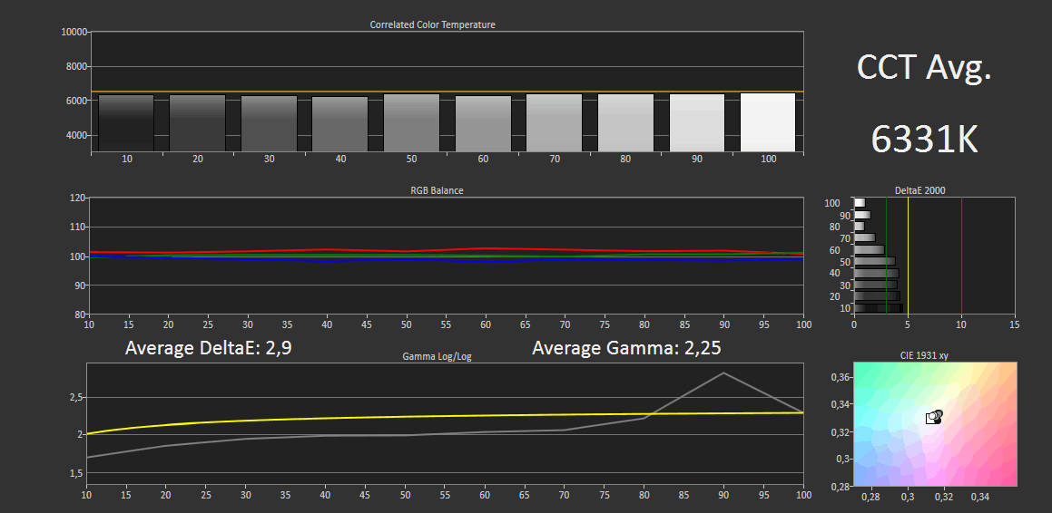Viewport: 1052px width, 513px height.
Task: Click the yellow target curve in Gamma chart
Action: click(447, 416)
